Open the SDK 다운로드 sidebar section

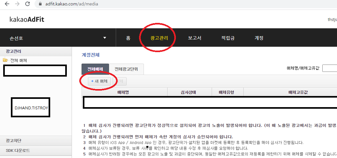click(x=36, y=150)
